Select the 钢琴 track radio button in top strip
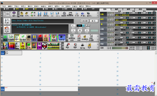The image size is (157, 96). point(24,9)
